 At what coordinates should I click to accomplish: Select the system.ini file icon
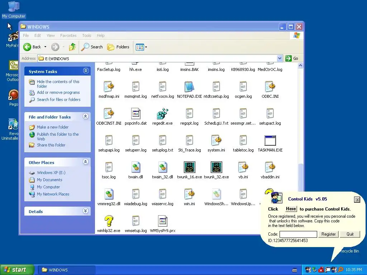(216, 140)
